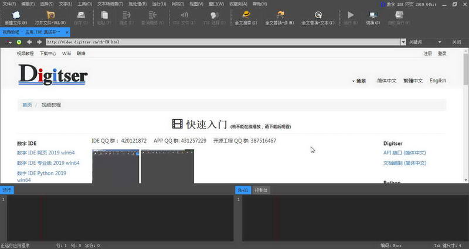This screenshot has width=469, height=249.
Task: Click the 粘贴 (Paste) clipboard icon
Action: pyautogui.click(x=104, y=15)
